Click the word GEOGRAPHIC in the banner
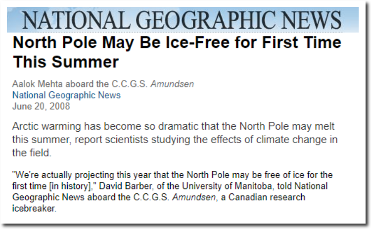This screenshot has width=371, height=229. click(x=206, y=20)
